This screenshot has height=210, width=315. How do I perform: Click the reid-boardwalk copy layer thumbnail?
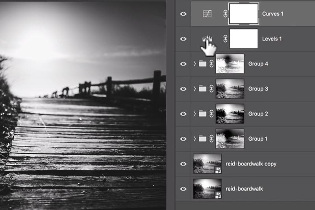tap(208, 164)
